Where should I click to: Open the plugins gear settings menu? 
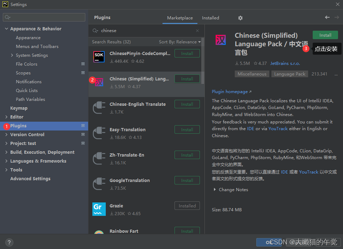240,18
